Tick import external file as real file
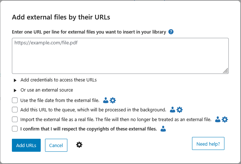This screenshot has height=164, width=241. (x=15, y=119)
